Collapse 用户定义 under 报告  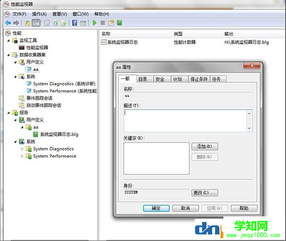click(15, 120)
